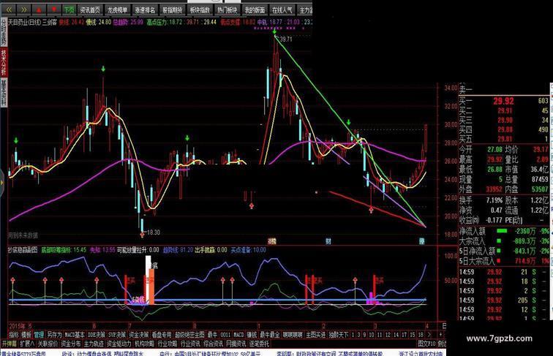Open the 板块指数 sector index page
The image size is (553, 356).
click(x=200, y=10)
